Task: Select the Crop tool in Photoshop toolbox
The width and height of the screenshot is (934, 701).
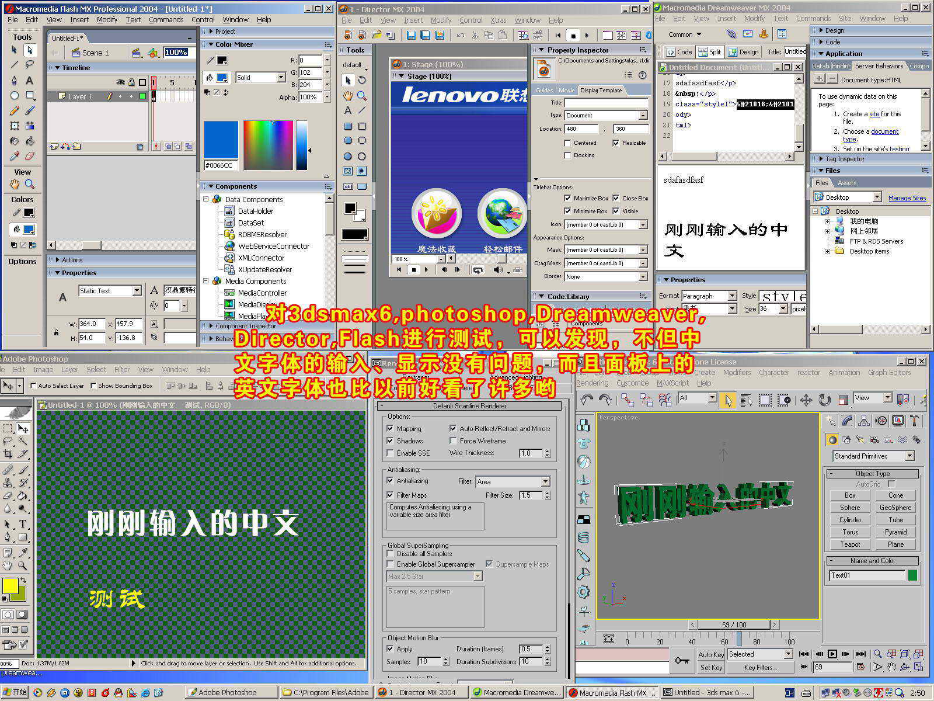Action: point(8,453)
